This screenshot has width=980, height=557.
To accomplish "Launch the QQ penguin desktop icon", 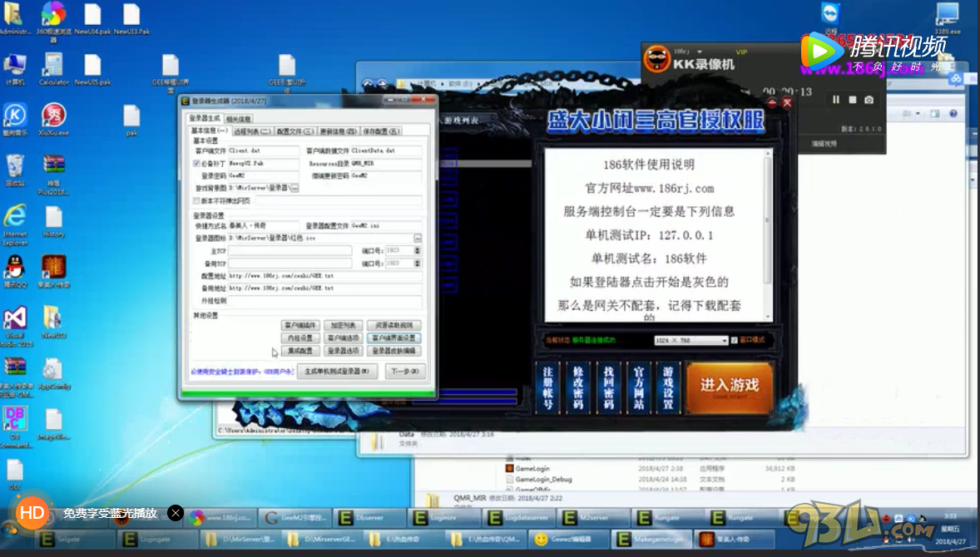I will click(x=15, y=270).
